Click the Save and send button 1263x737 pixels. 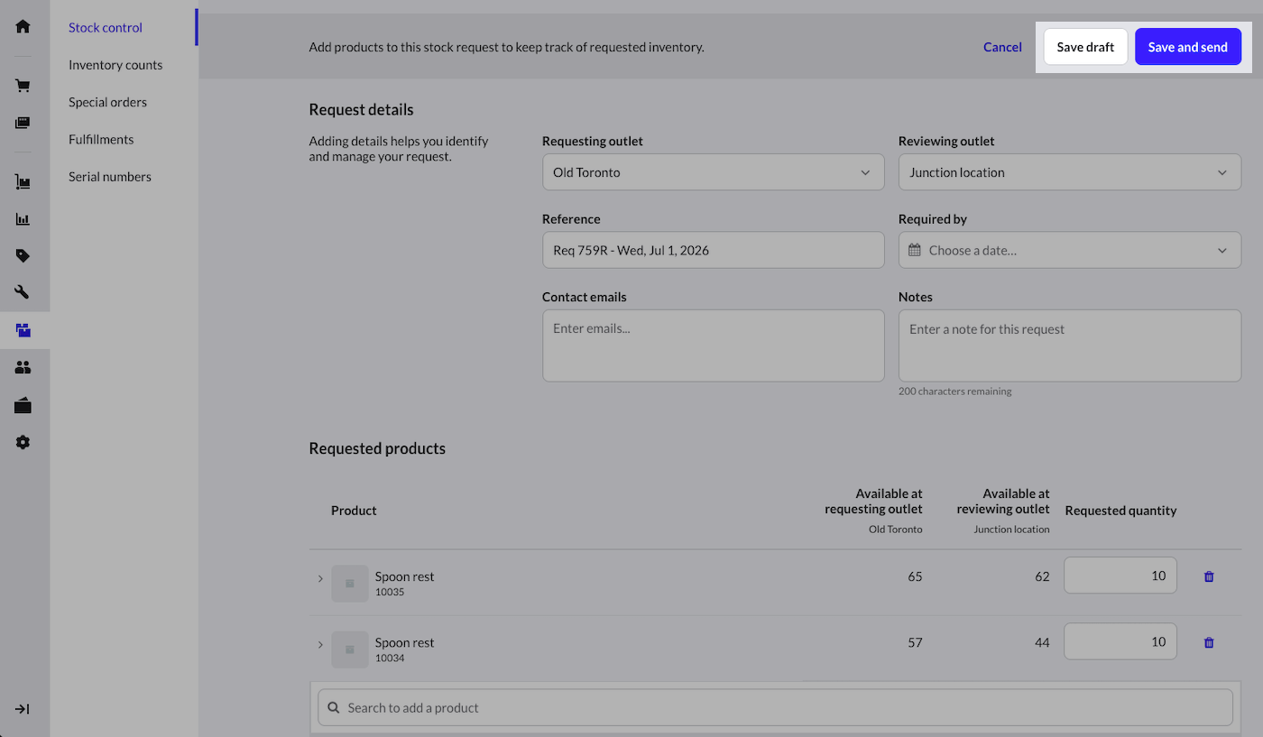(x=1187, y=47)
